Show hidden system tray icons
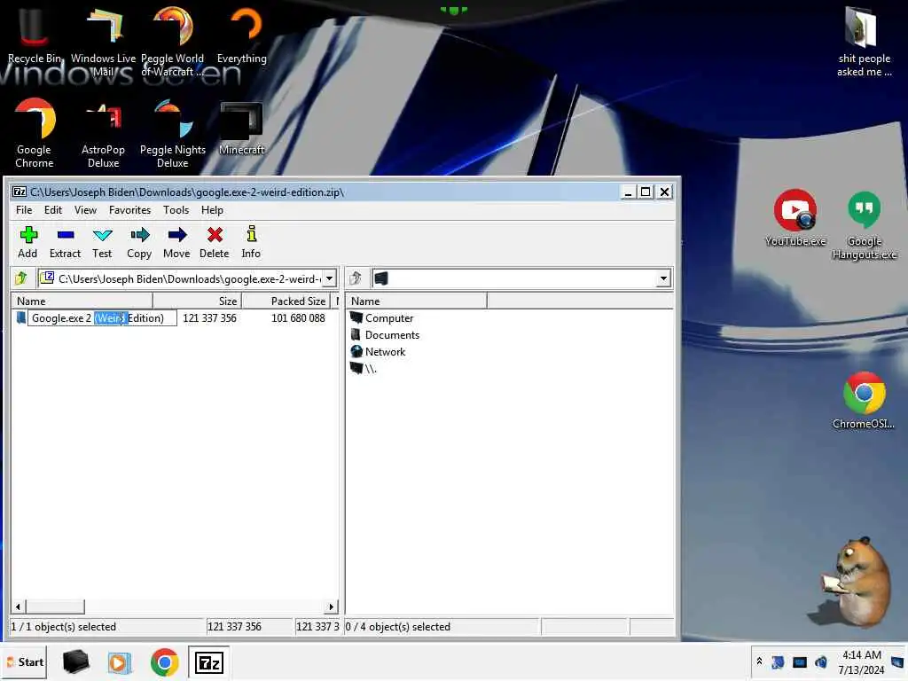This screenshot has width=908, height=681. (759, 661)
